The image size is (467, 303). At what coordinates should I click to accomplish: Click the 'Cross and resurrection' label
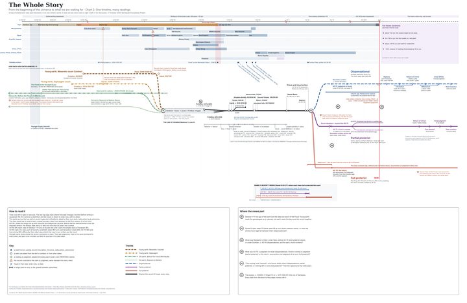click(297, 85)
